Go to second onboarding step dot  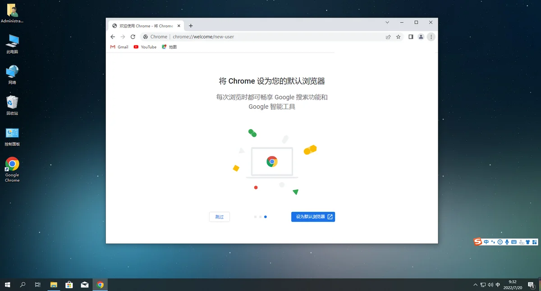260,217
